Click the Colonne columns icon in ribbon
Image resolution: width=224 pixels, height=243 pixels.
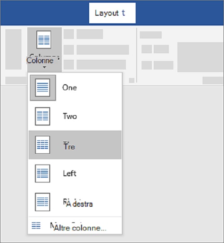pos(44,39)
